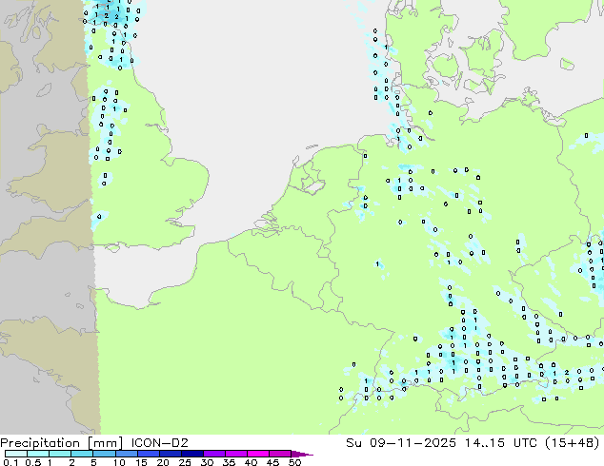Click the legend scale label "40"
Viewport: 604px width, 466px height.
tap(251, 462)
